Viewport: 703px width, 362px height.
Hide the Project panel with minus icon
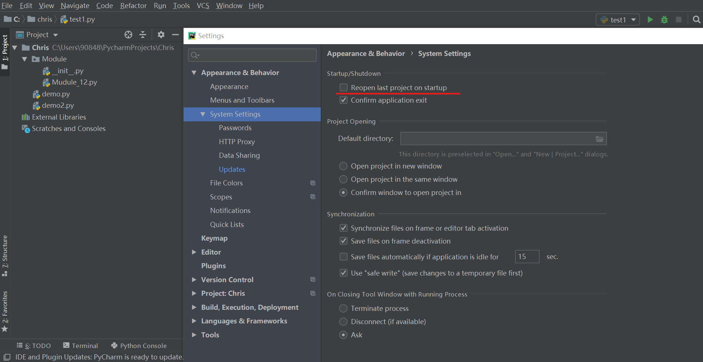[175, 35]
